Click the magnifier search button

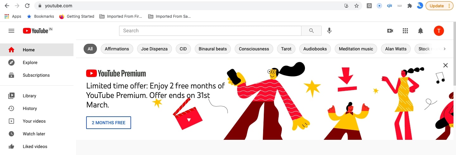[311, 31]
